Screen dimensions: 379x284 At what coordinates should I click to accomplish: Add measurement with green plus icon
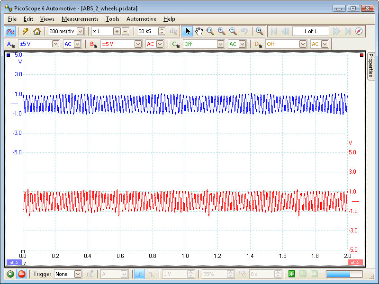[x=291, y=274]
